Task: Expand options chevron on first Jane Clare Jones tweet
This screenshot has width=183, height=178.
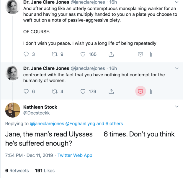Action: click(x=177, y=2)
